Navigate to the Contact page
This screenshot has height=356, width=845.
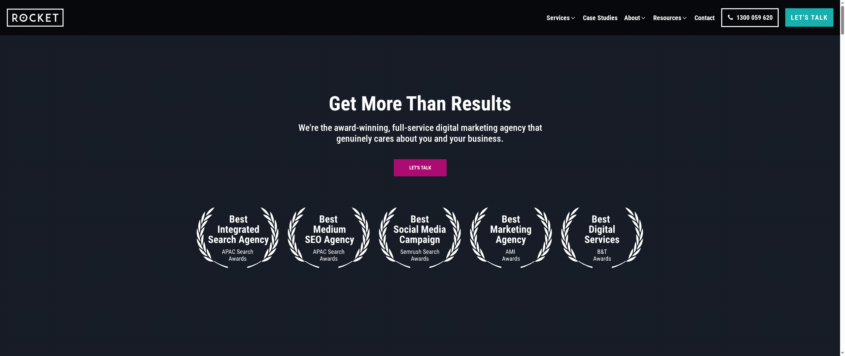point(704,18)
